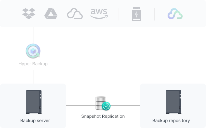The width and height of the screenshot is (206, 128).
Task: Click the Backup repository caption
Action: click(171, 121)
